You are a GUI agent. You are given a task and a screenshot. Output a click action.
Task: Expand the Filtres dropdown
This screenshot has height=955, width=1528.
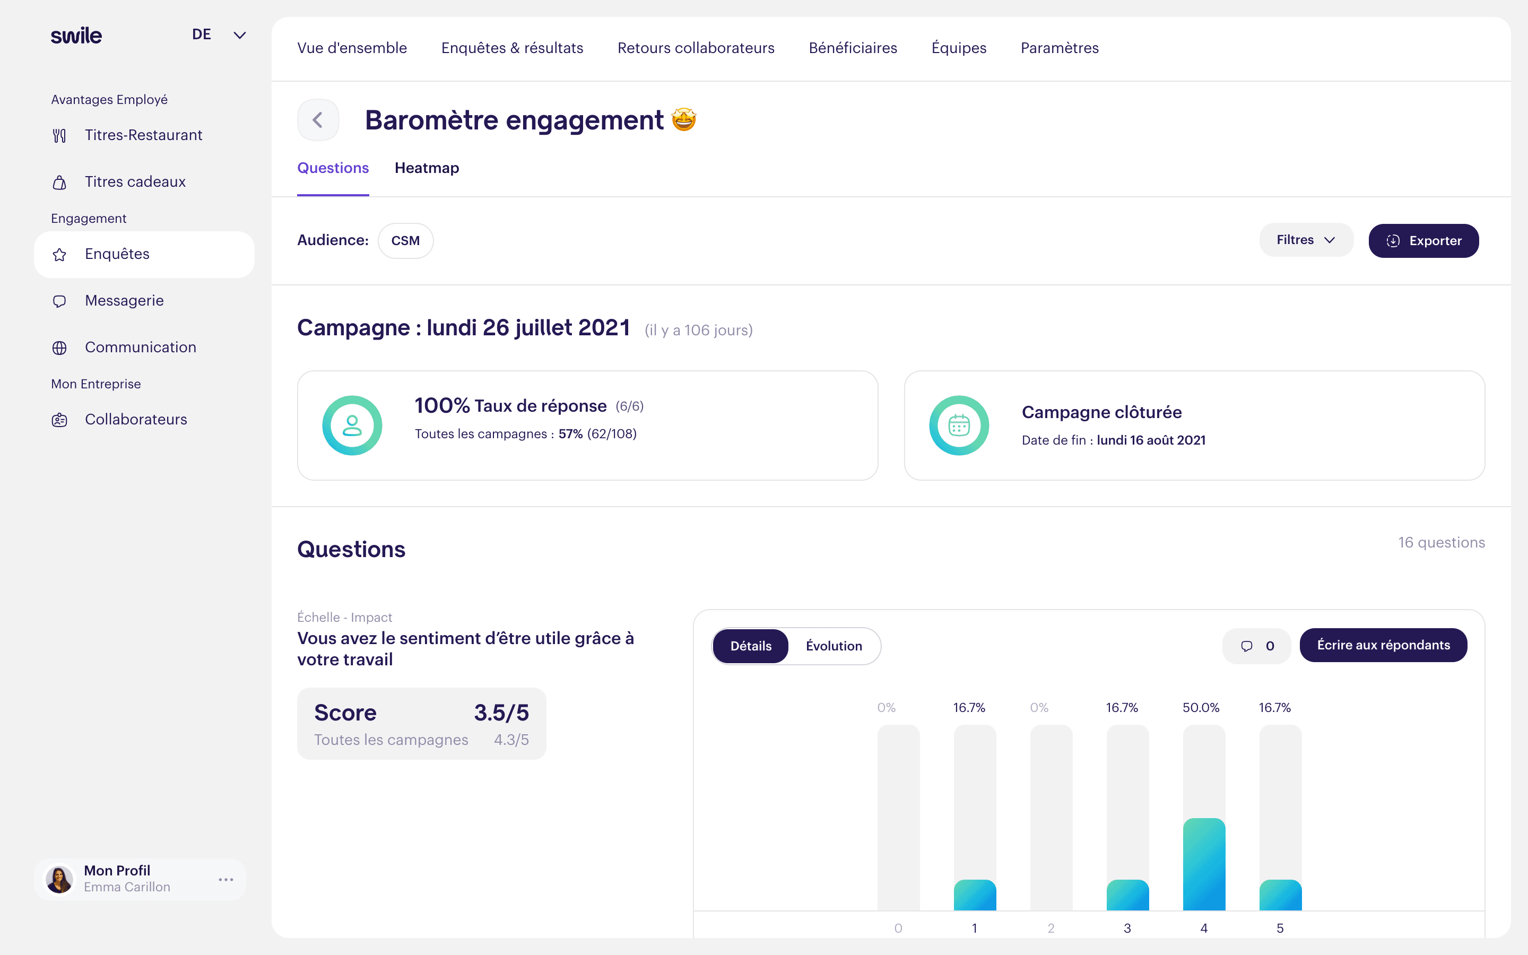tap(1305, 240)
